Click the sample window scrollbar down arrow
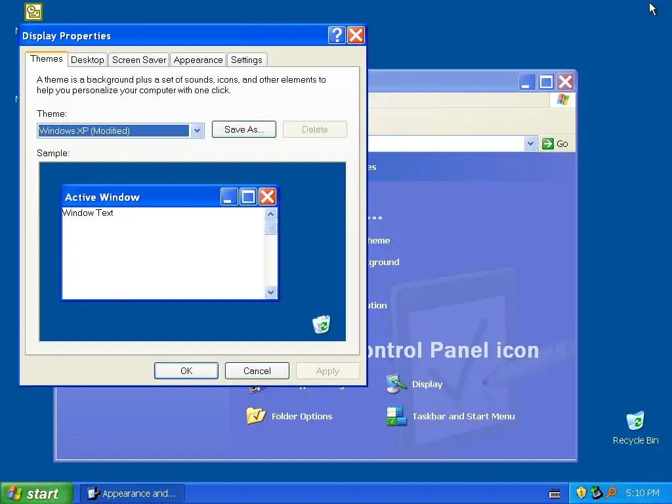The width and height of the screenshot is (672, 504). (270, 292)
